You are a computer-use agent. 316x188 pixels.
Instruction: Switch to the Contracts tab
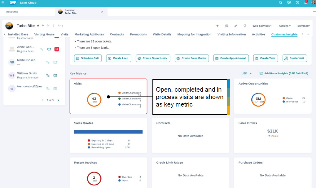tap(117, 34)
